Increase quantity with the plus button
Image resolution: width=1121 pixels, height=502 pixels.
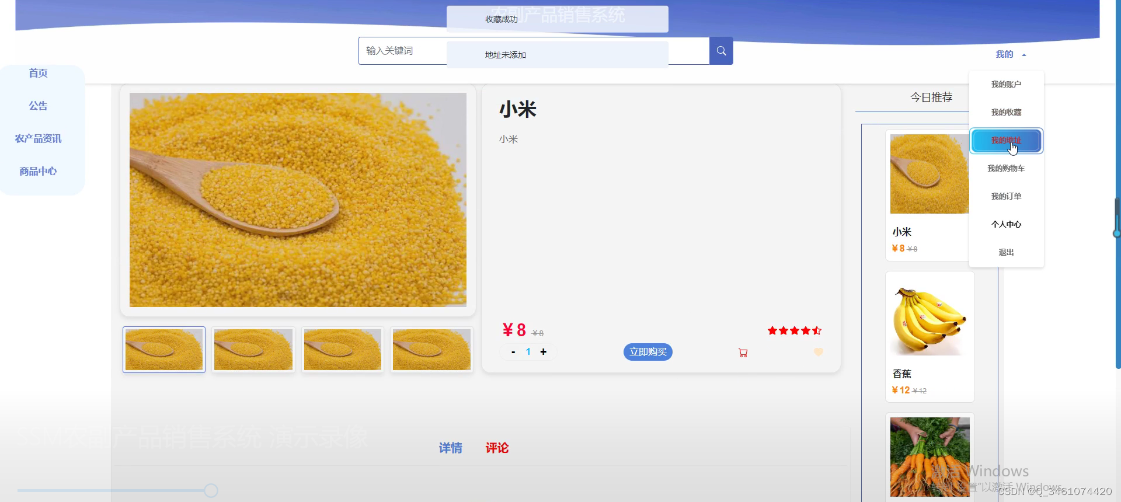tap(543, 352)
